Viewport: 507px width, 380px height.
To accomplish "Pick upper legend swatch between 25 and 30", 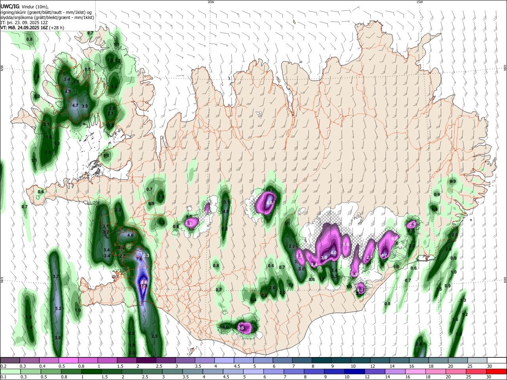I will pos(478,360).
